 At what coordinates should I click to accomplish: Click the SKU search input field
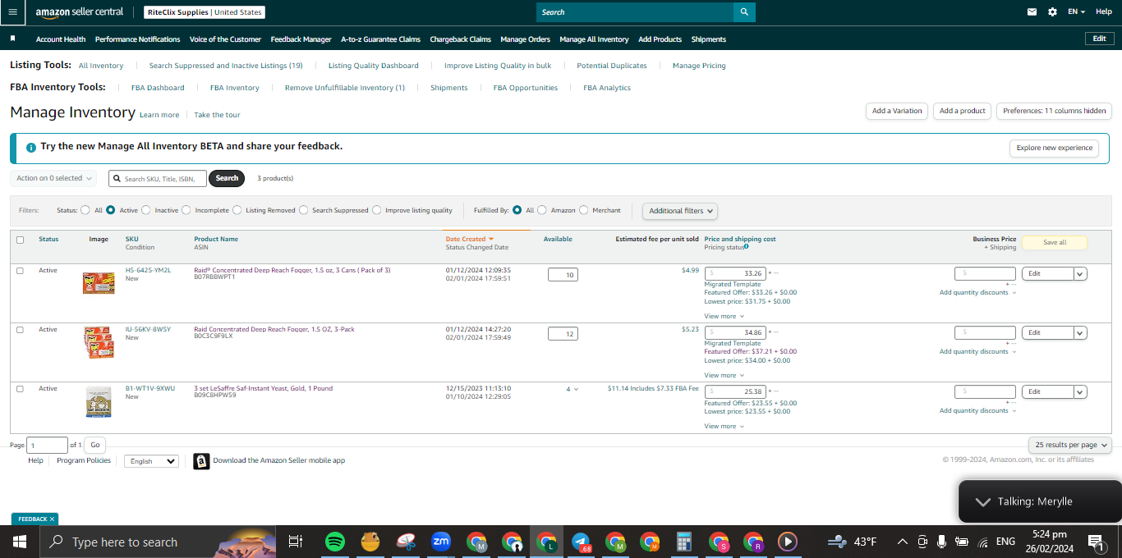[x=158, y=178]
